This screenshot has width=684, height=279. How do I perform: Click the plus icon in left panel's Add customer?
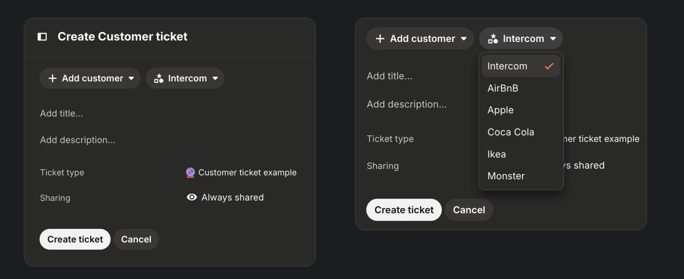coord(52,78)
